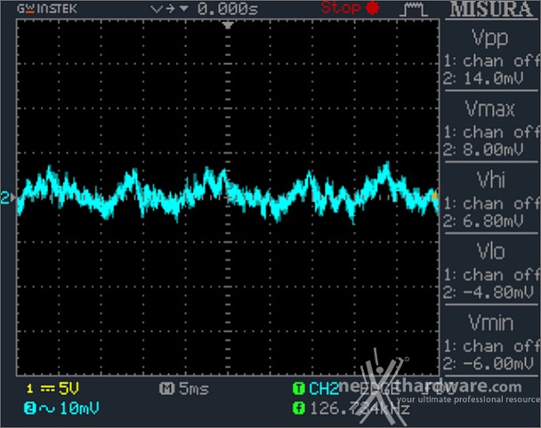541x428 pixels.
Task: Click the channel 2 10mV scale readout
Action: (79, 408)
